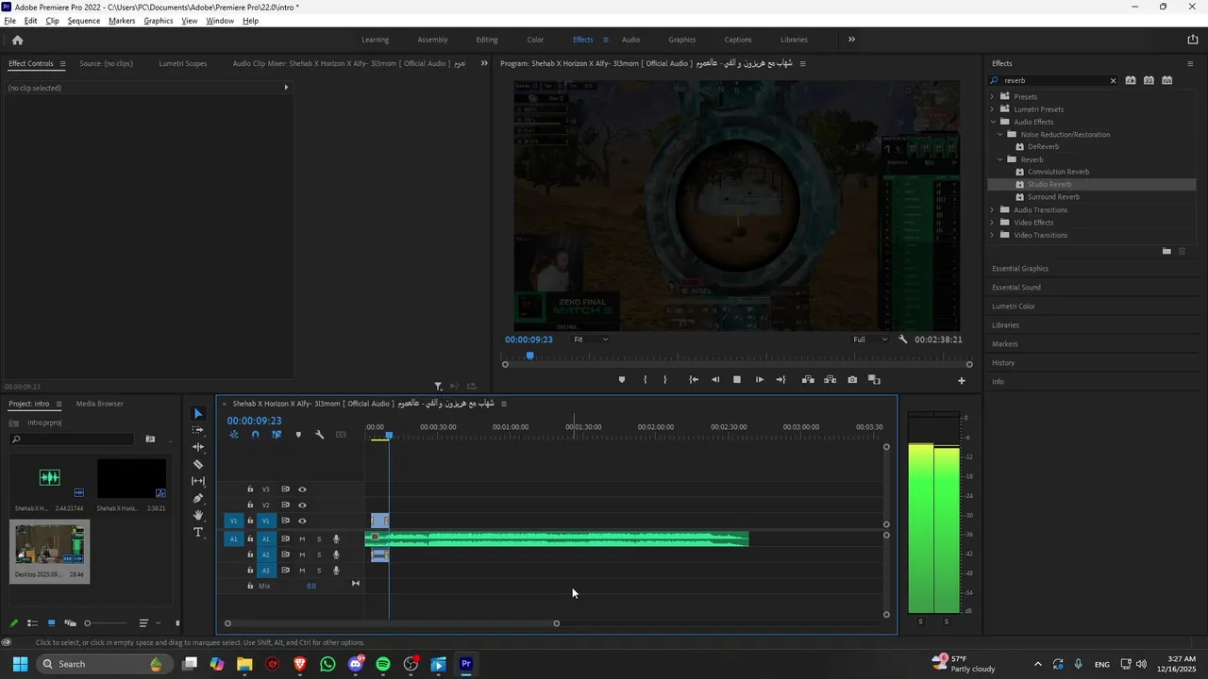Select the Slip tool
The height and width of the screenshot is (679, 1208).
198,481
